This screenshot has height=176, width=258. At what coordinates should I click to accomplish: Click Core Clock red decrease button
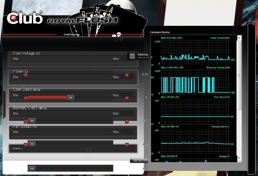coord(26,98)
